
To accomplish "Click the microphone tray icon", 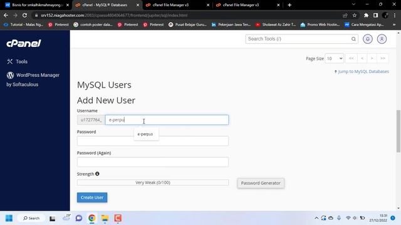I will click(339, 218).
